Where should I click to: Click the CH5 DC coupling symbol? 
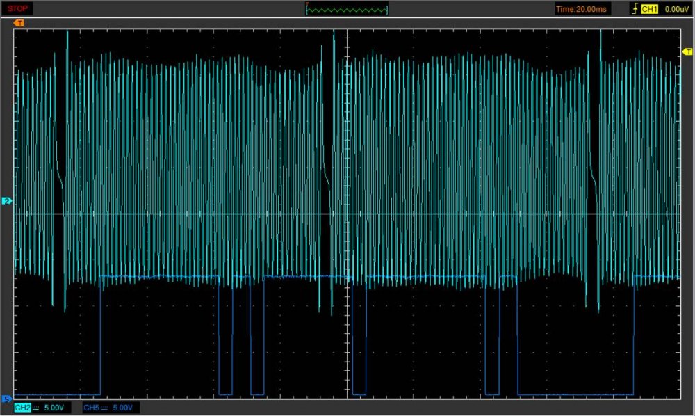[x=105, y=408]
